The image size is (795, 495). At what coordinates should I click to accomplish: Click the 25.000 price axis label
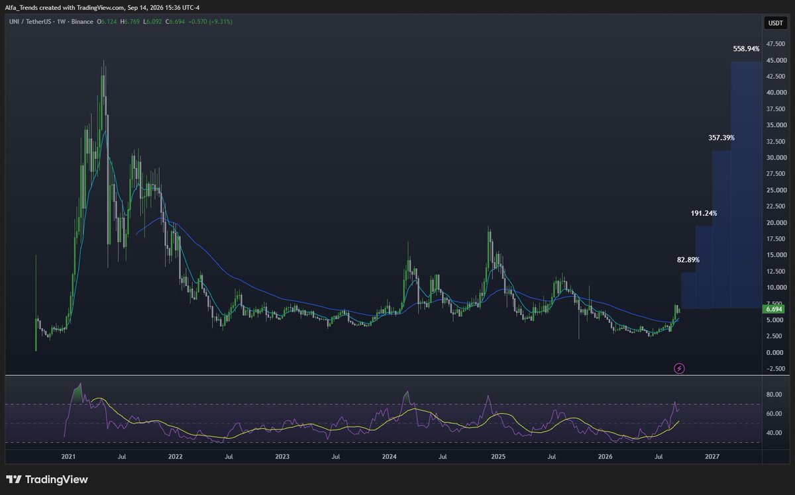(775, 190)
